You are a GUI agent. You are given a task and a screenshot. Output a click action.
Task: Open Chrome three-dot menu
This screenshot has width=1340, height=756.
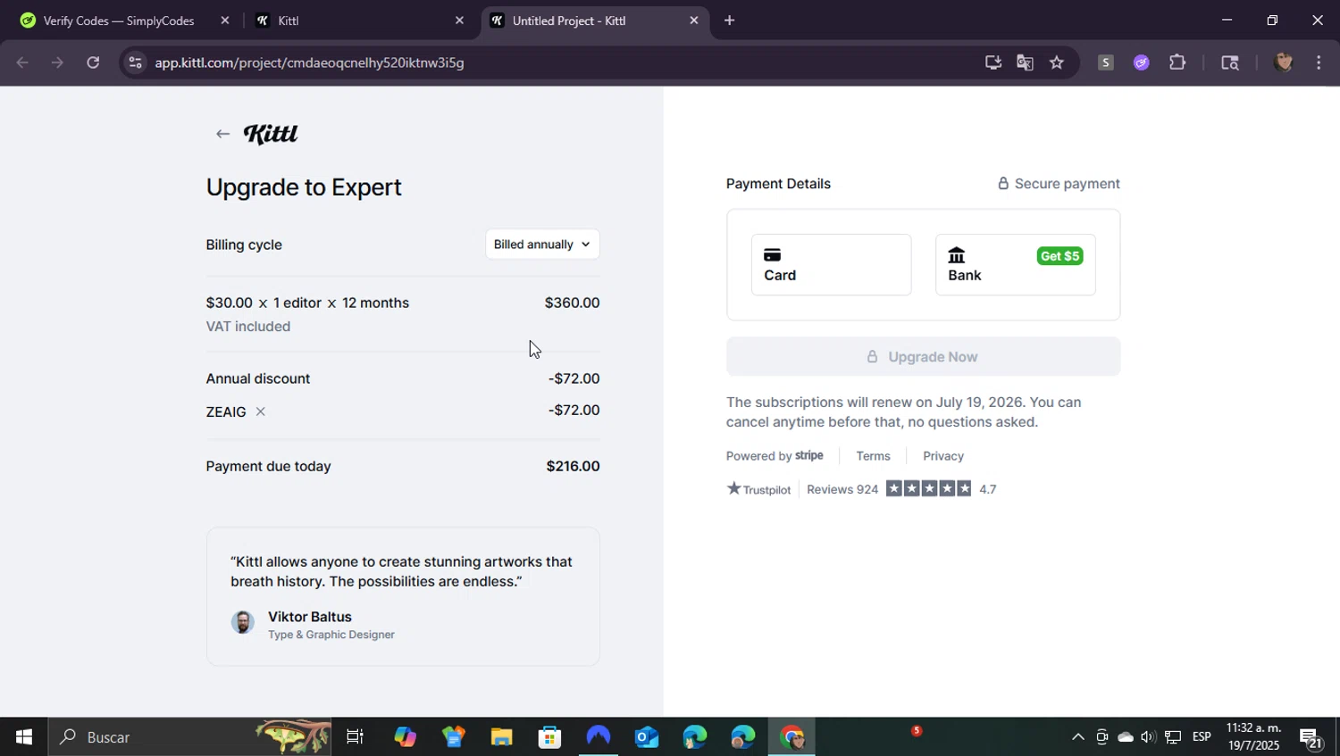coord(1319,62)
